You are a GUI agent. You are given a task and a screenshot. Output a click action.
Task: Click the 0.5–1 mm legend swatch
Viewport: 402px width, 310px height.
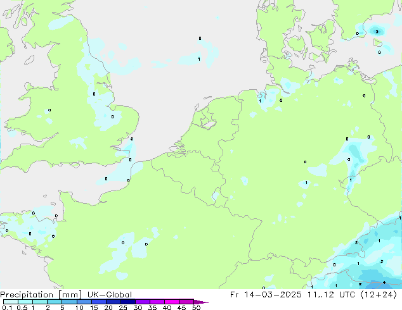tap(25, 302)
